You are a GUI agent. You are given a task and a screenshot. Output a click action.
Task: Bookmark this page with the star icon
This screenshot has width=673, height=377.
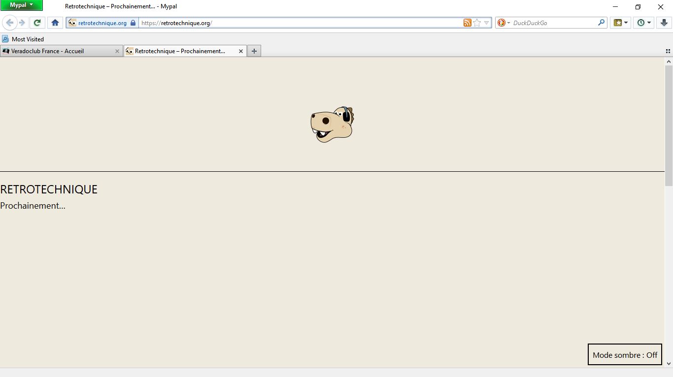click(477, 23)
